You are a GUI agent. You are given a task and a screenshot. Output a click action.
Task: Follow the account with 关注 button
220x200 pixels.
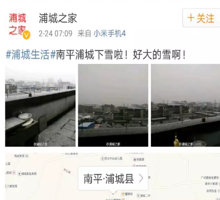201,18
